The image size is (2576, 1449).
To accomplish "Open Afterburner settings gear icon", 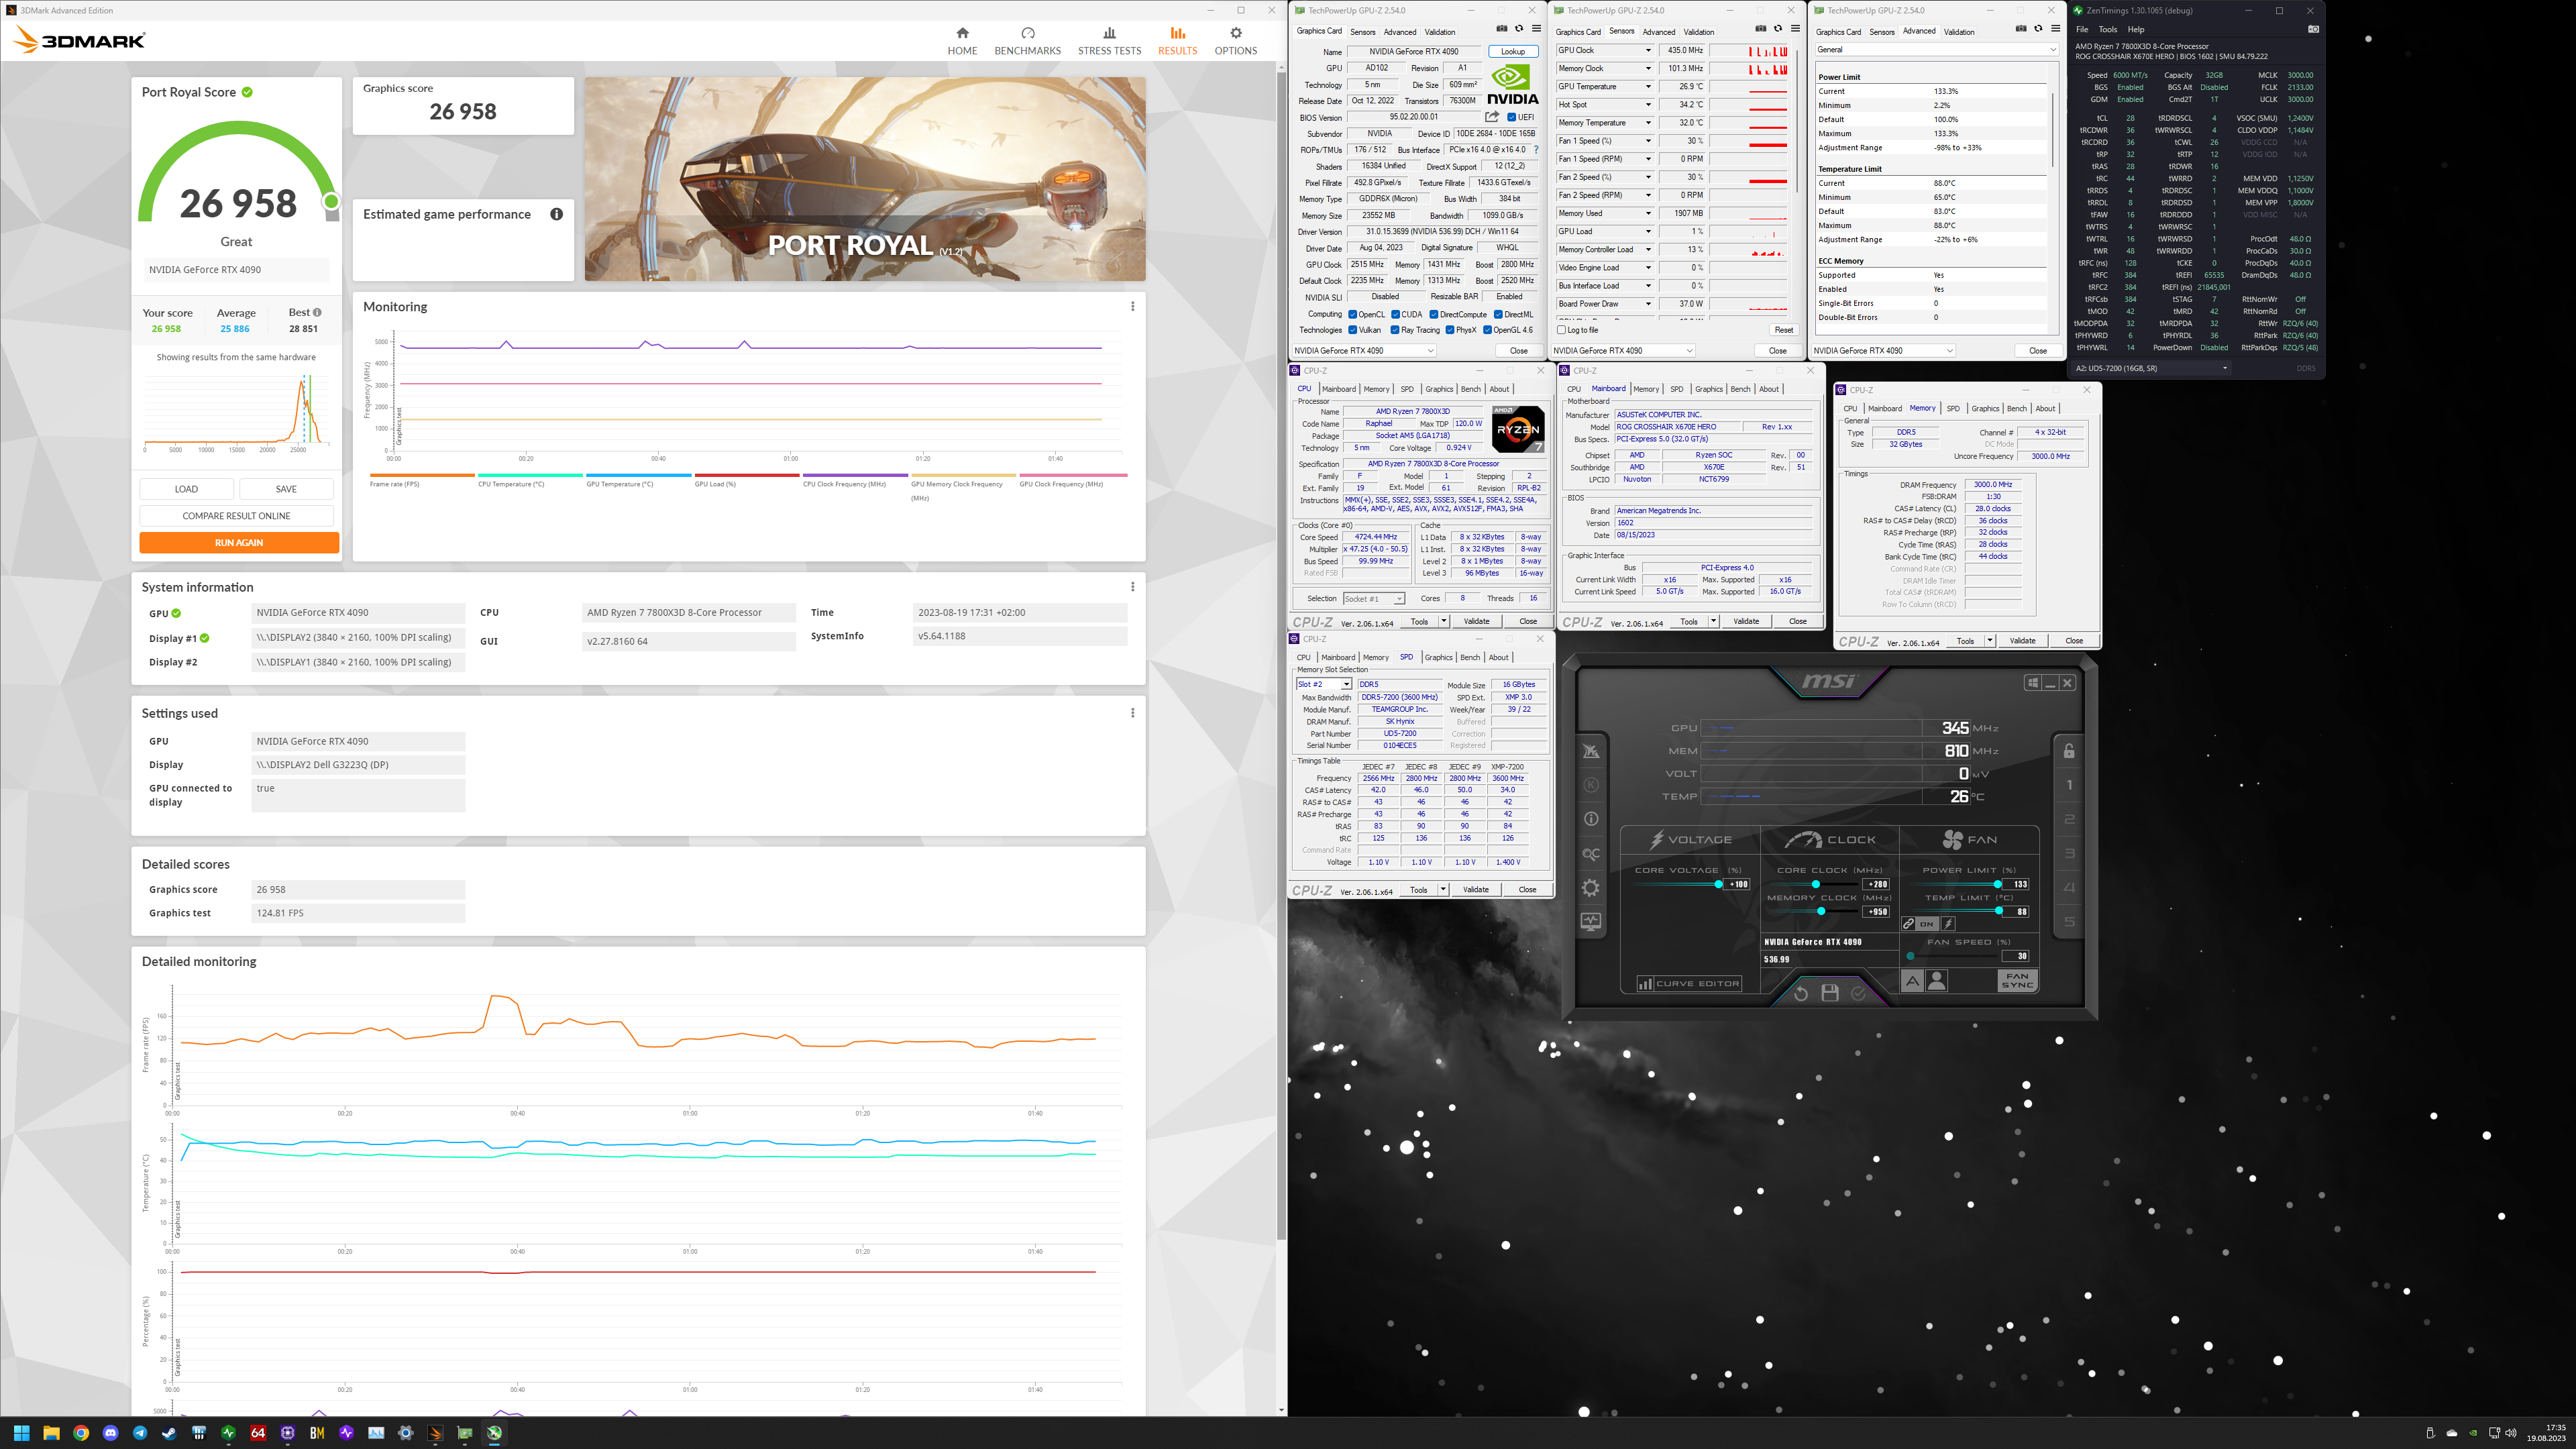I will point(1591,888).
